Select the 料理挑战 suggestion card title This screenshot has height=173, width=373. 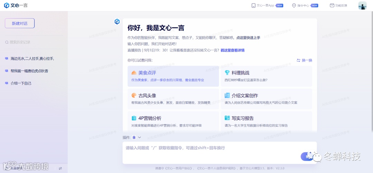tap(240, 73)
